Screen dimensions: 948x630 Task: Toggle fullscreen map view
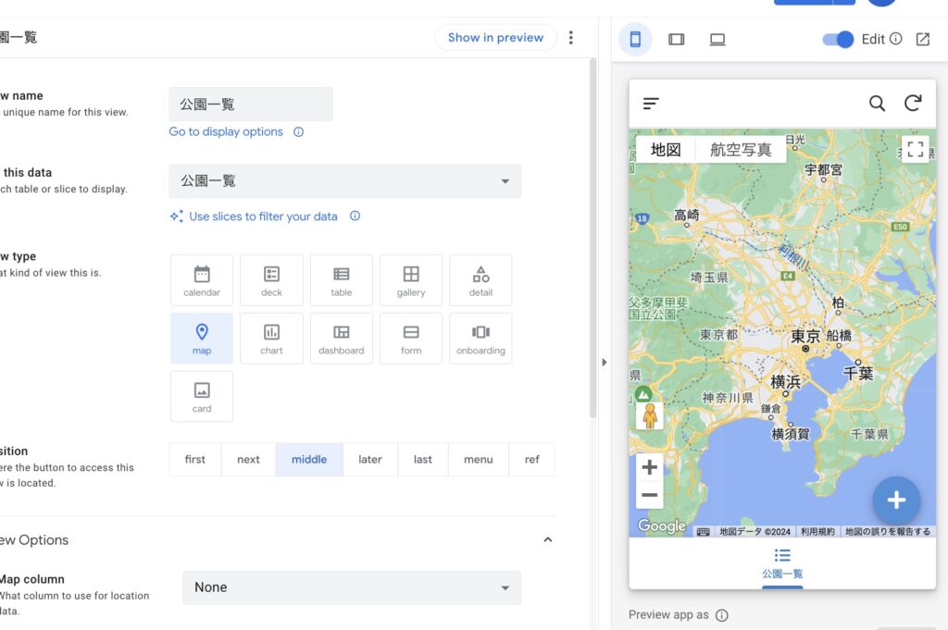pos(915,149)
